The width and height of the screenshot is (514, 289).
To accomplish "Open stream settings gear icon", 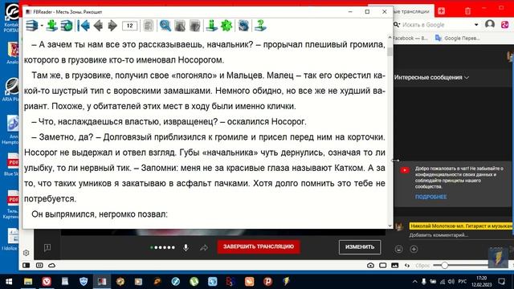I will click(27, 253).
